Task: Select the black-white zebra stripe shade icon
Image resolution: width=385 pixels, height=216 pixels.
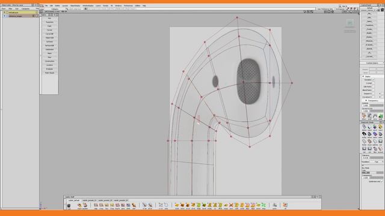Action: (x=364, y=134)
